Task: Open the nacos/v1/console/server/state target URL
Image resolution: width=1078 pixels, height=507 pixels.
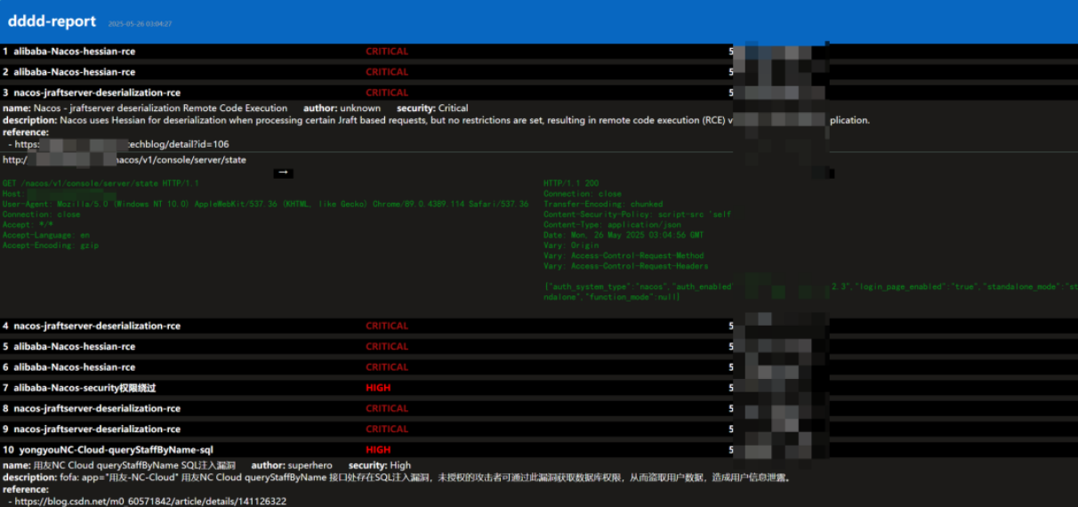Action: tap(125, 160)
